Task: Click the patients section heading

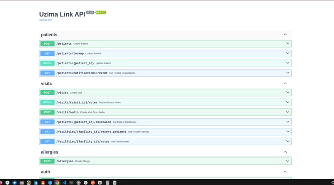Action: [x=49, y=34]
